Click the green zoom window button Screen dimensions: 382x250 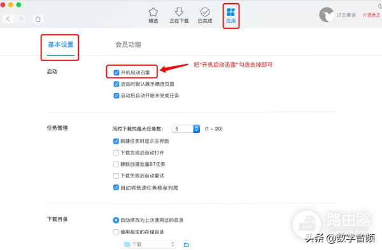(18, 4)
